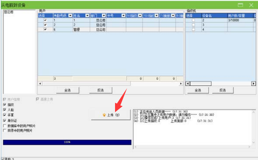258x160 pixels.
Task: Uncheck the 指纹 option
Action: (5, 105)
